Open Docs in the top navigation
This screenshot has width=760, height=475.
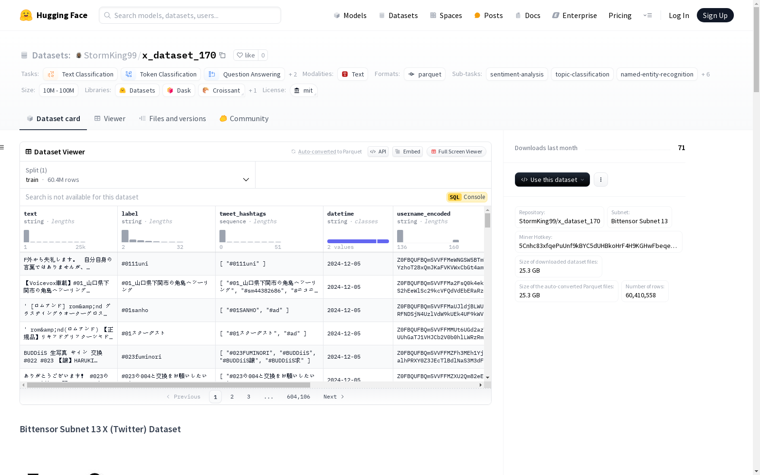[528, 15]
